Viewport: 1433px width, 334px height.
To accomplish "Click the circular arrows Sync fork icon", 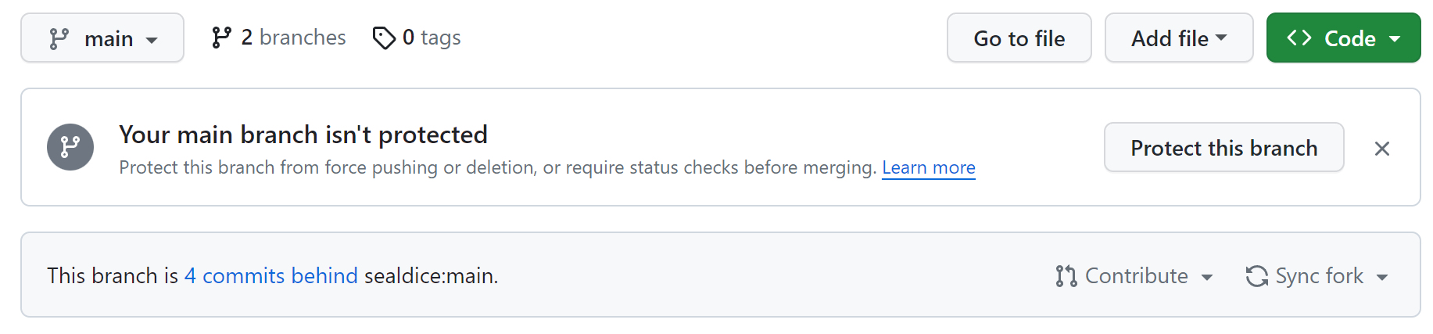I will click(x=1256, y=276).
